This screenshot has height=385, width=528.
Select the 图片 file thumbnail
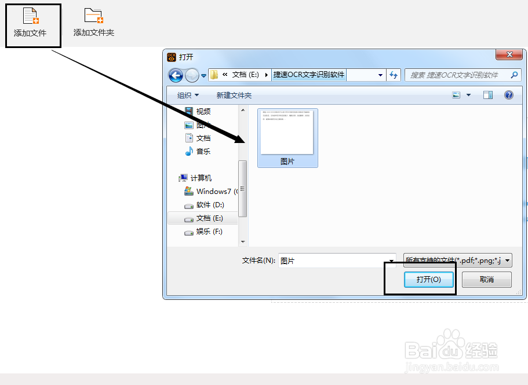287,137
